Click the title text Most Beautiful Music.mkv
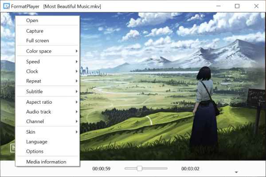This screenshot has width=266, height=177. [72, 7]
